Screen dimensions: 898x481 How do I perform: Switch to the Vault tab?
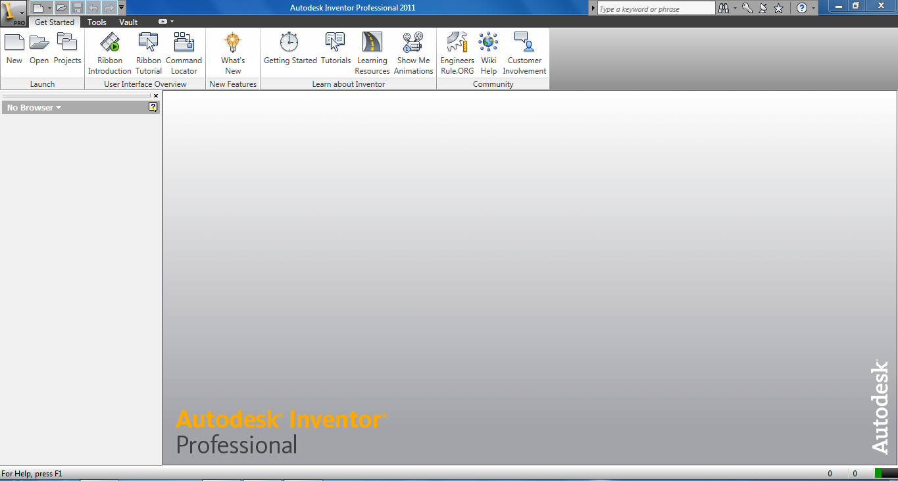pos(128,22)
